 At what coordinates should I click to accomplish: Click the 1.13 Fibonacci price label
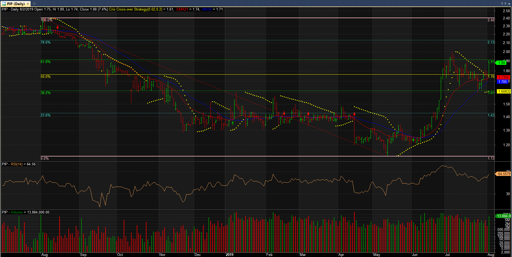pyautogui.click(x=491, y=159)
